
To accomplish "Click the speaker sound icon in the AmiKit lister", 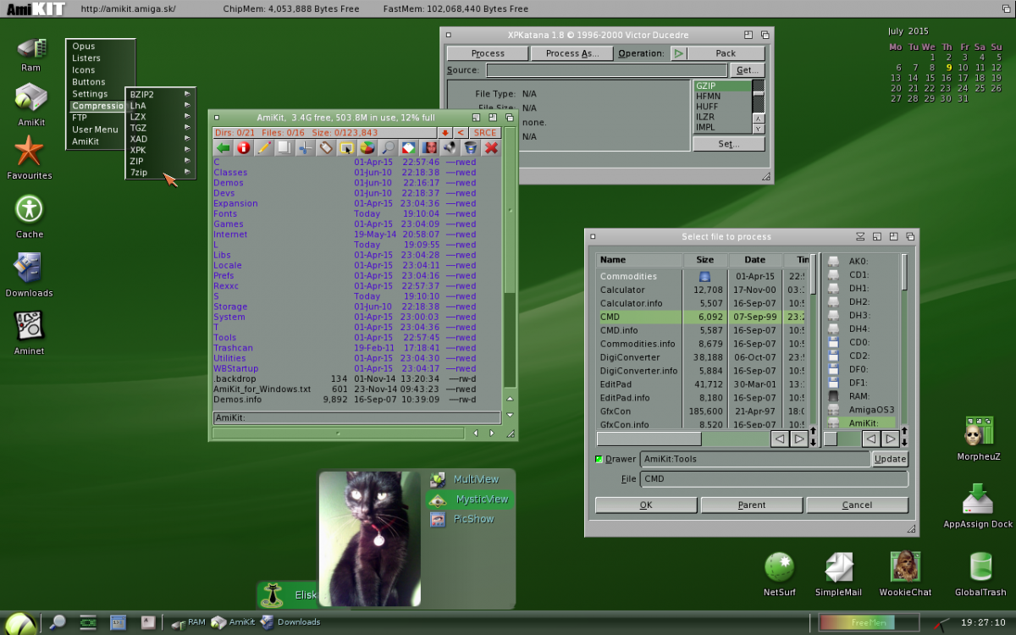I will tap(449, 148).
